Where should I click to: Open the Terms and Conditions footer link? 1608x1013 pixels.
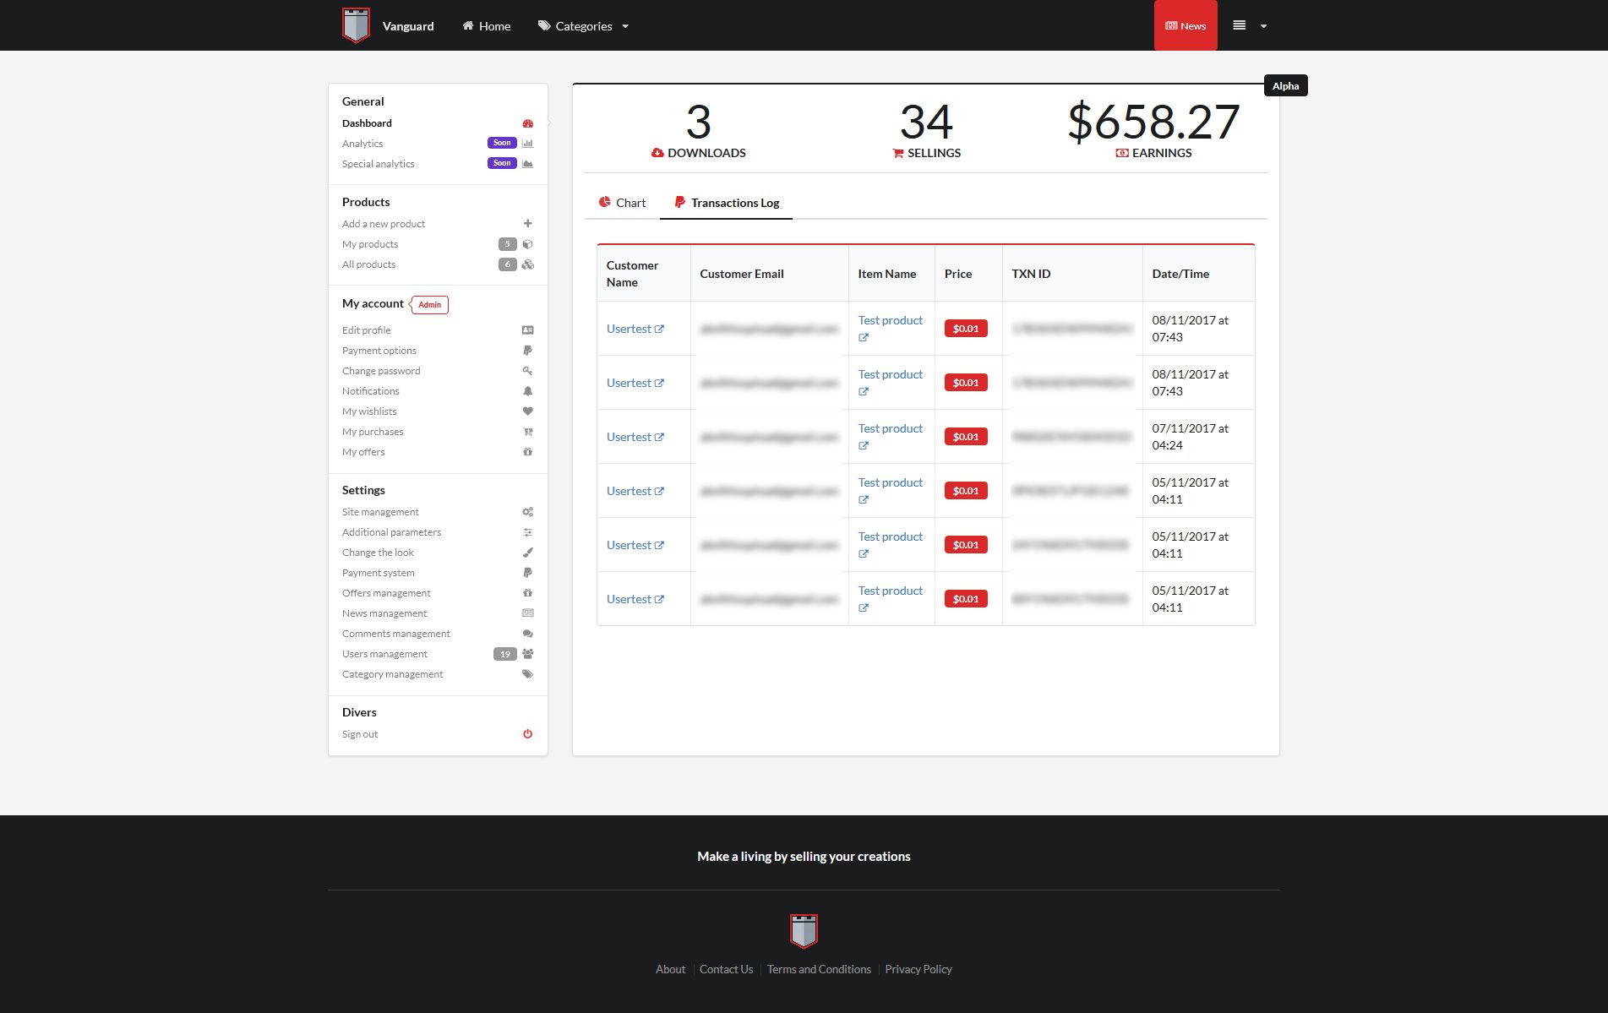coord(819,969)
